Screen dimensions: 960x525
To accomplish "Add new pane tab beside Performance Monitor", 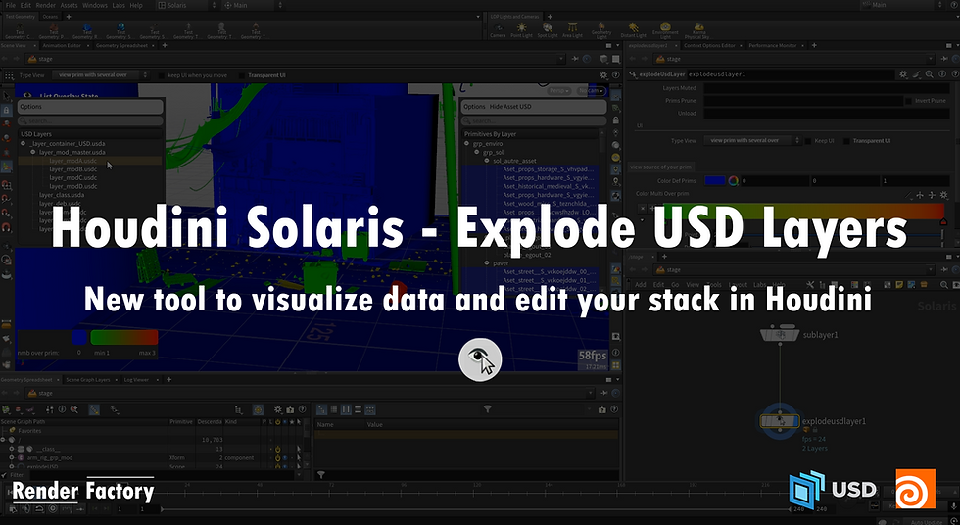I will [x=814, y=45].
